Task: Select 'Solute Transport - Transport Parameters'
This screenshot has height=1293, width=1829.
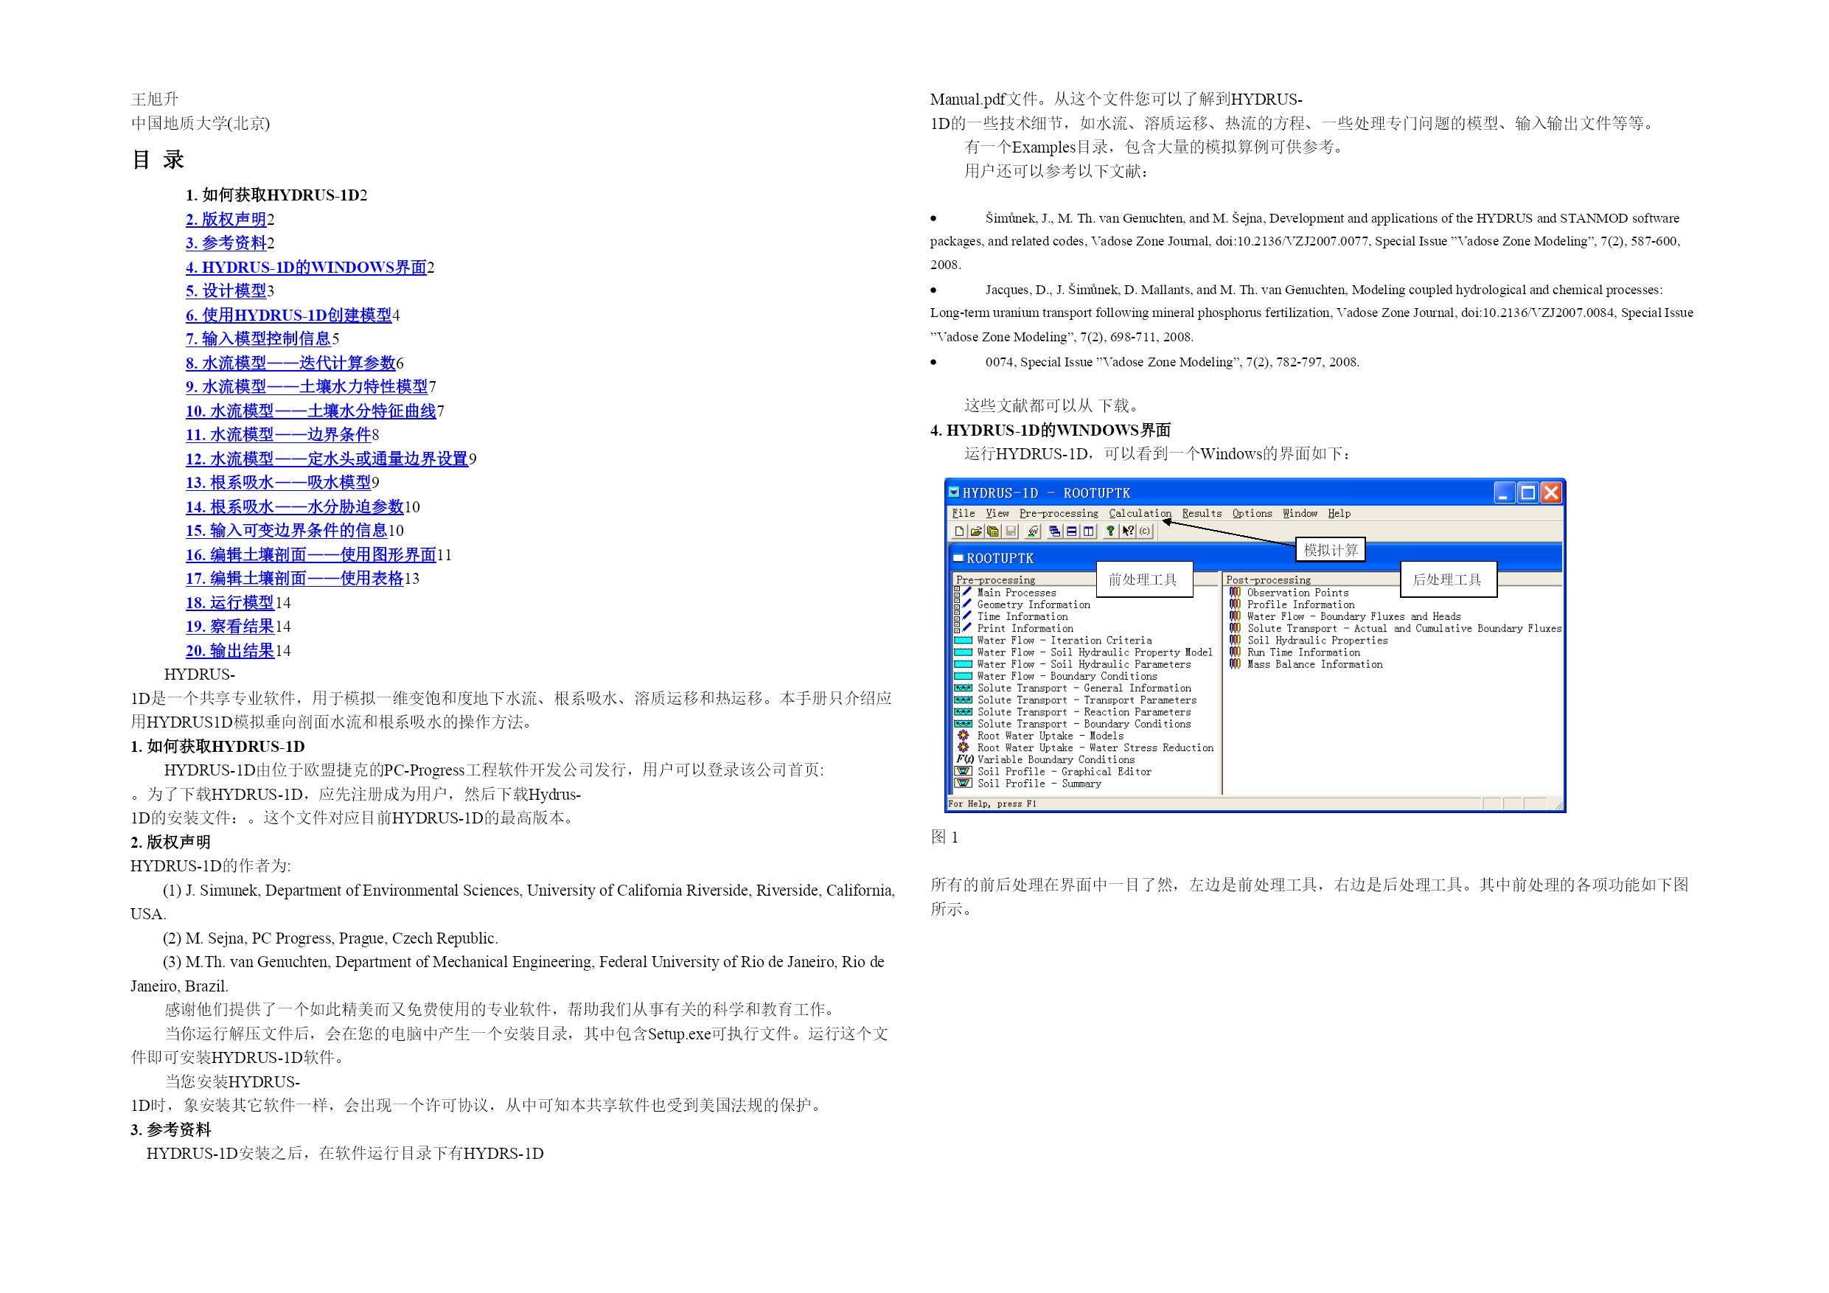Action: [1087, 700]
